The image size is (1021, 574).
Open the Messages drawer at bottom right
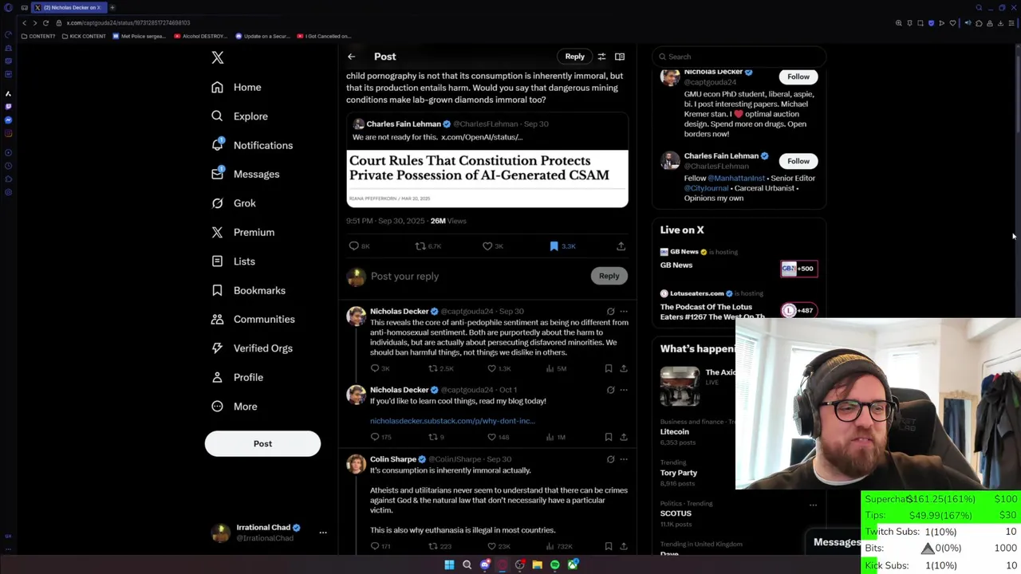(x=836, y=542)
